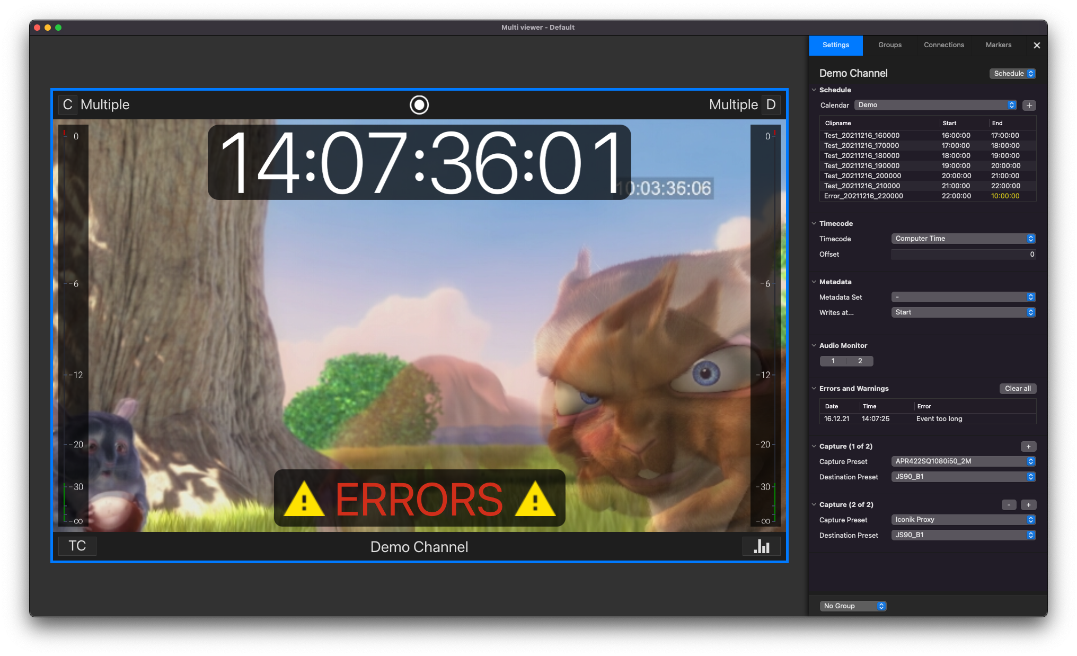Select the Error_20211216_220000 schedule row
The image size is (1077, 656).
[928, 196]
